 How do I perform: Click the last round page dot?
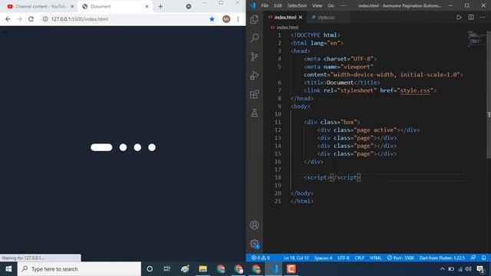152,147
